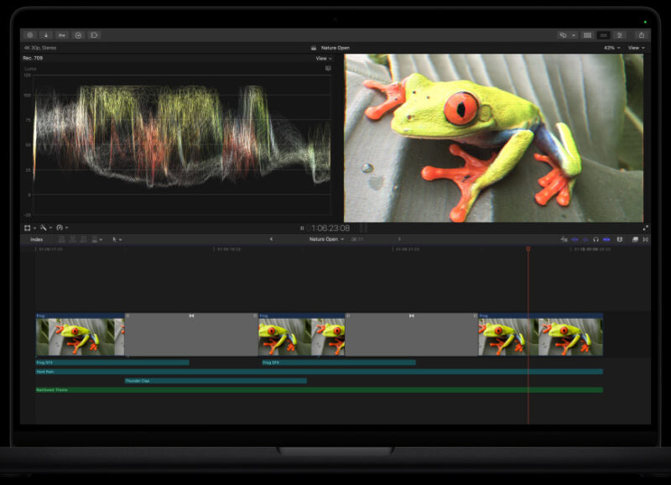Open the Transform crop tool dropdown

click(x=30, y=227)
